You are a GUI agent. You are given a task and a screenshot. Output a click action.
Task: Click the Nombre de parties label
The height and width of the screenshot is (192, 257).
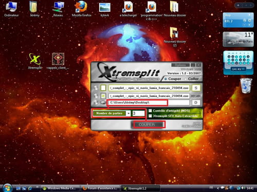pyautogui.click(x=109, y=113)
